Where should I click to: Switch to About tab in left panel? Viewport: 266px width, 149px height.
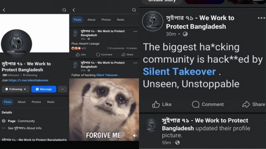click(x=21, y=102)
